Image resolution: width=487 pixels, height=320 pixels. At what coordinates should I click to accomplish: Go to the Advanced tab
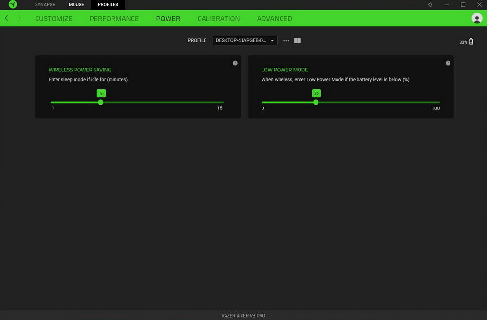(274, 18)
